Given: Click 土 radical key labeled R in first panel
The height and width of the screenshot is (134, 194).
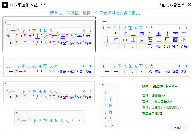Looking at the screenshot, I should [37, 36].
